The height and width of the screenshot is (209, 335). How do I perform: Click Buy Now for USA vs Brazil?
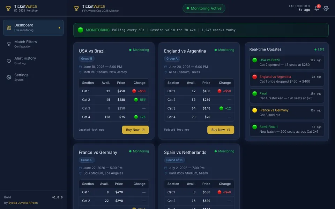[135, 130]
